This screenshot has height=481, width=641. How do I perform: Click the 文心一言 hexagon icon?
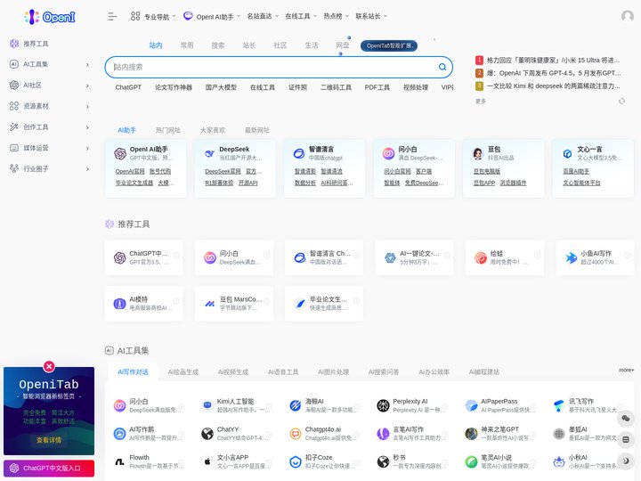(567, 153)
